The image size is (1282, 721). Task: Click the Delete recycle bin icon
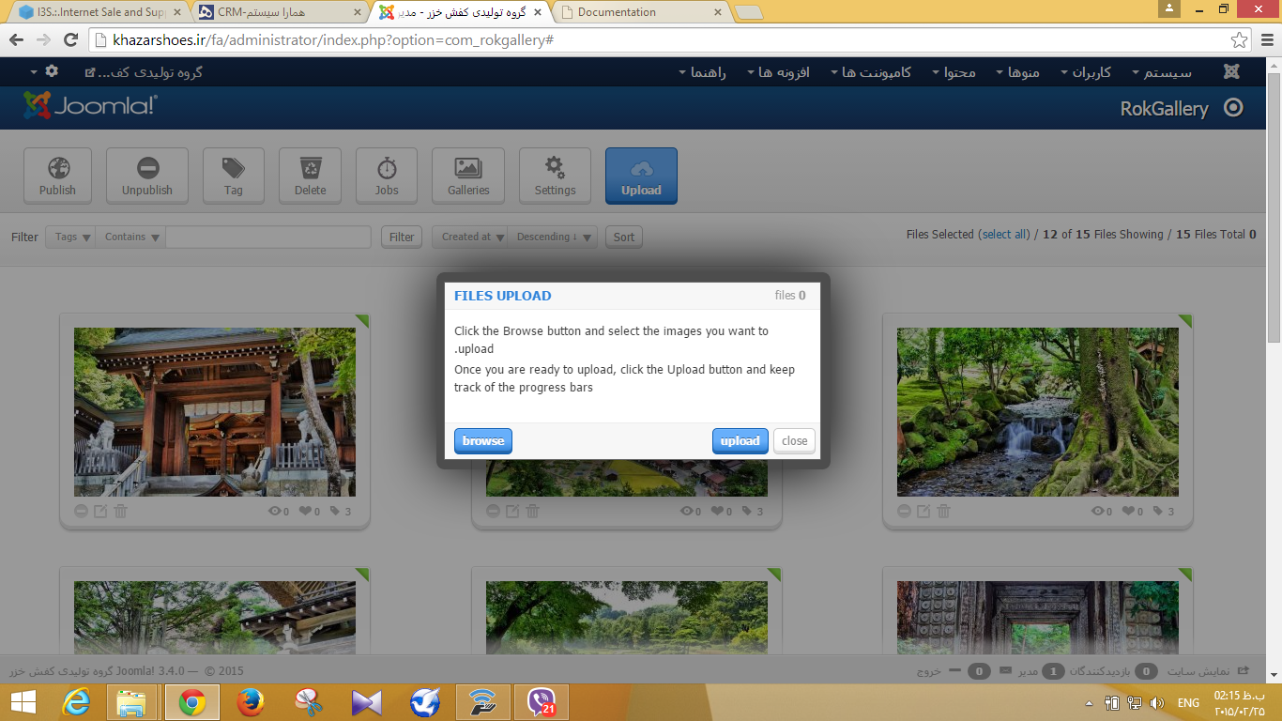tap(310, 176)
